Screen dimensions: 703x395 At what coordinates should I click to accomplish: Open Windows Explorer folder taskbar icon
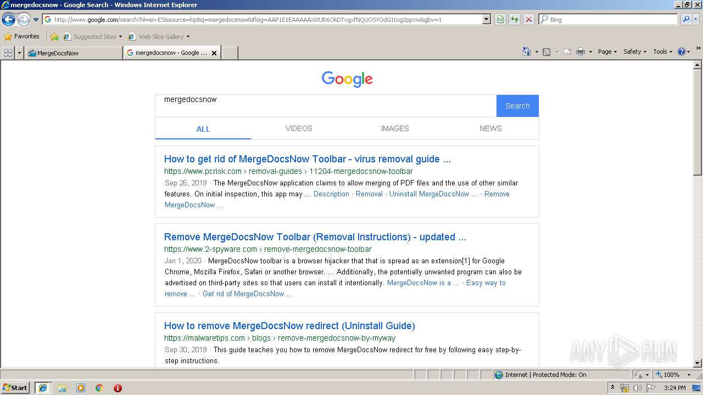(x=62, y=388)
